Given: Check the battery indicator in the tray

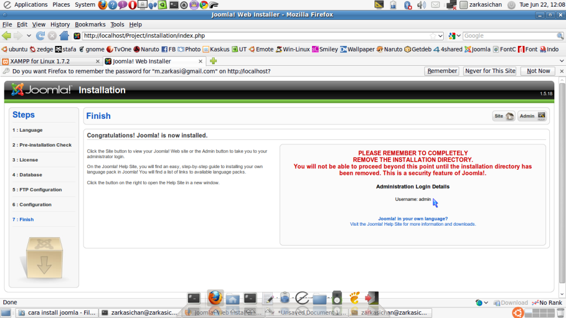Looking at the screenshot, I should click(393, 5).
